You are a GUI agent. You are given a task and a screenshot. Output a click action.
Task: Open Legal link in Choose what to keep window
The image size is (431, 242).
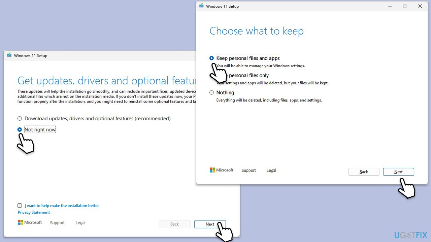[x=271, y=170]
